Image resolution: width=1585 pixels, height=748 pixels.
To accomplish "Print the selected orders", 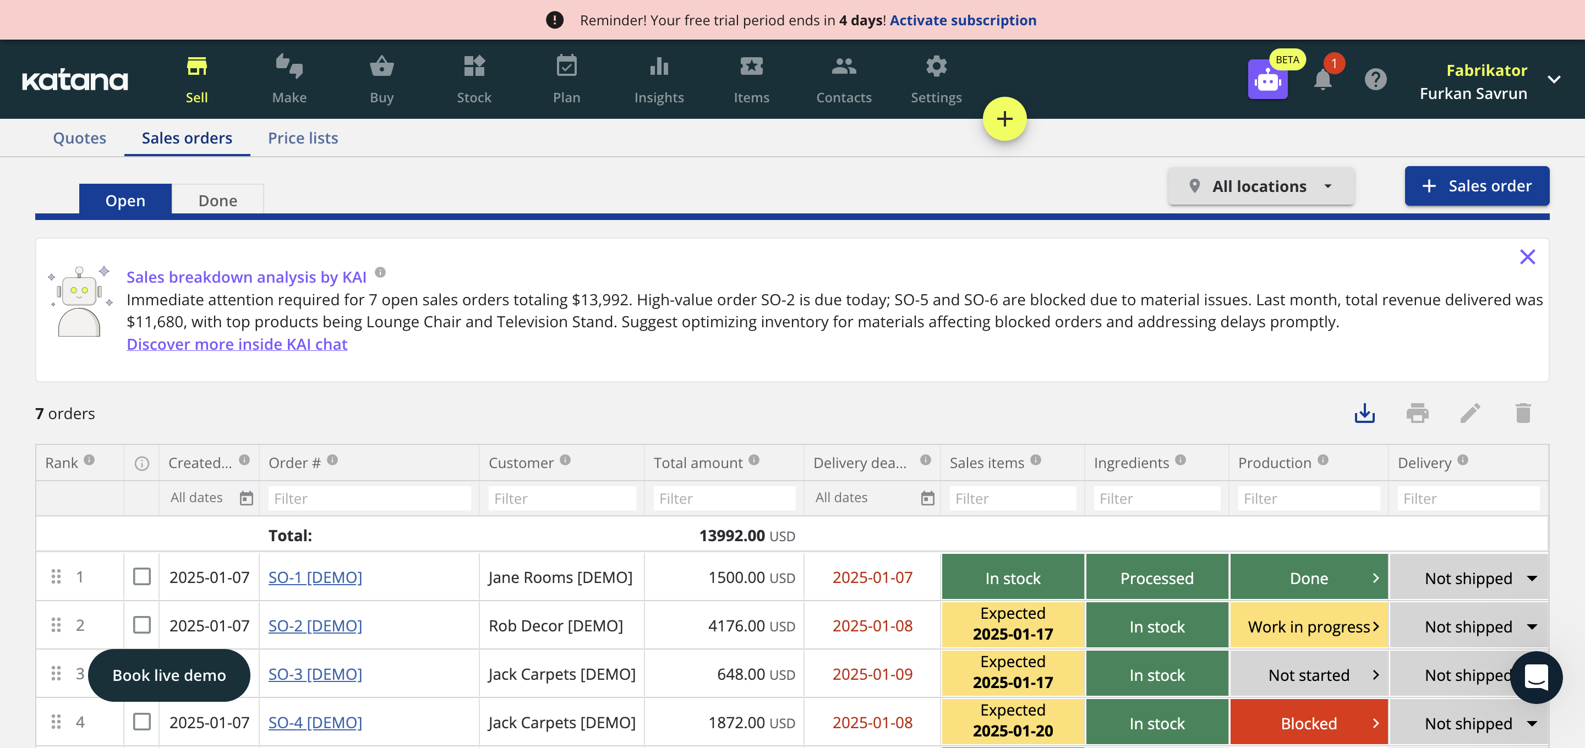I will [1417, 413].
